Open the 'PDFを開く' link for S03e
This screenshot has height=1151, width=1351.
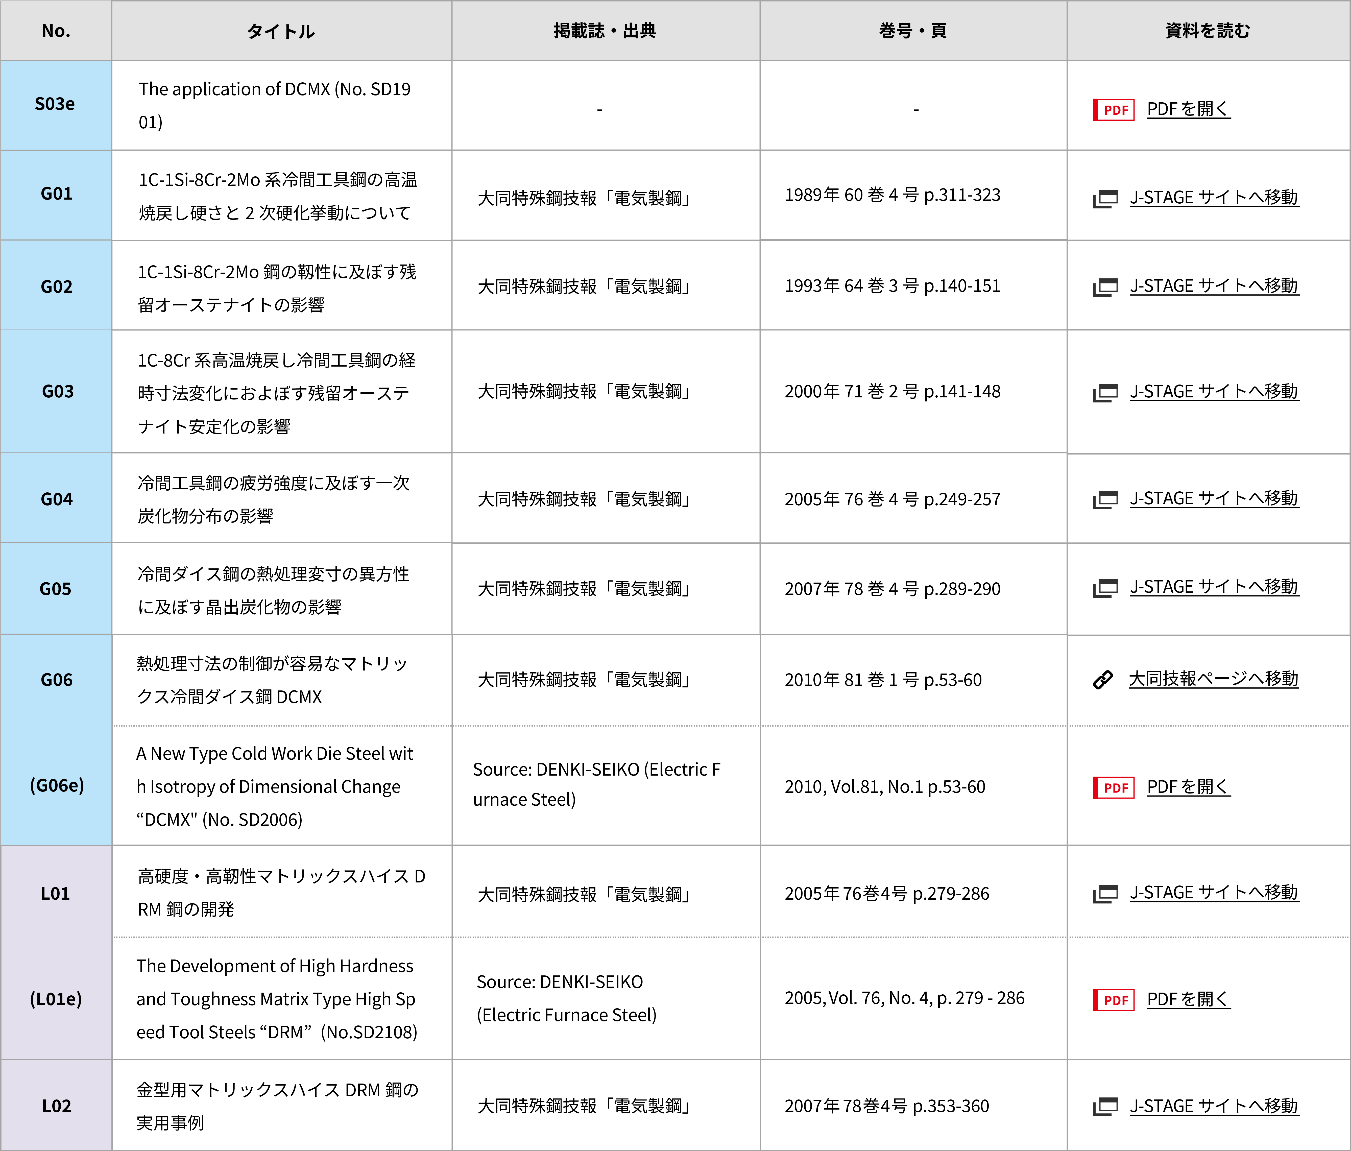pyautogui.click(x=1188, y=109)
